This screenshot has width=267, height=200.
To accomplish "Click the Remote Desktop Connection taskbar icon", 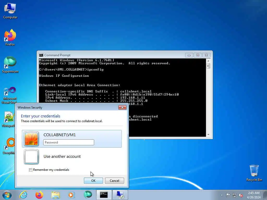I will pyautogui.click(x=120, y=195).
